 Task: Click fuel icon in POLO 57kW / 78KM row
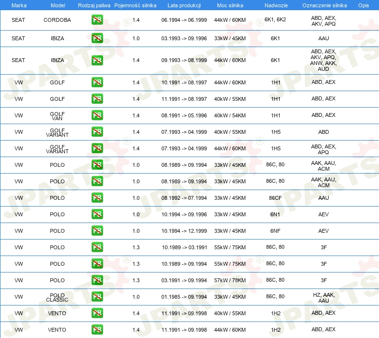coord(97,280)
